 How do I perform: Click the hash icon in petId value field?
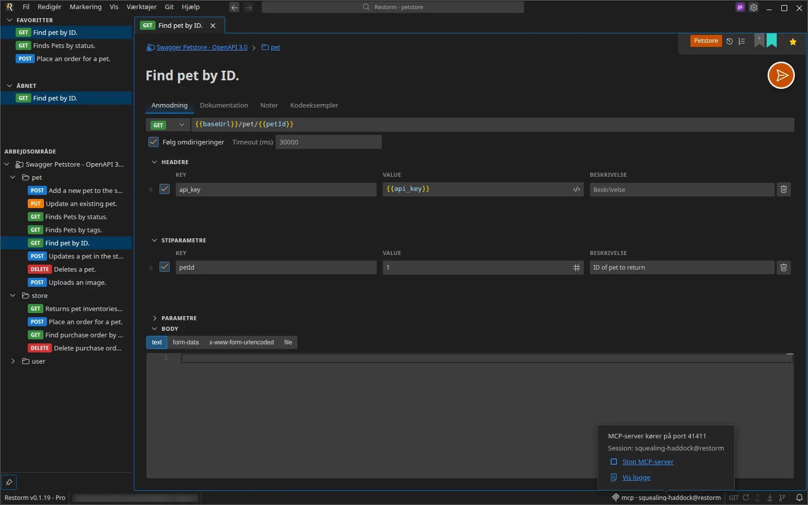tap(576, 268)
